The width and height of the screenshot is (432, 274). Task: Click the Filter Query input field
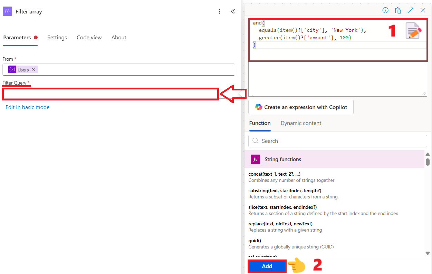pos(111,94)
